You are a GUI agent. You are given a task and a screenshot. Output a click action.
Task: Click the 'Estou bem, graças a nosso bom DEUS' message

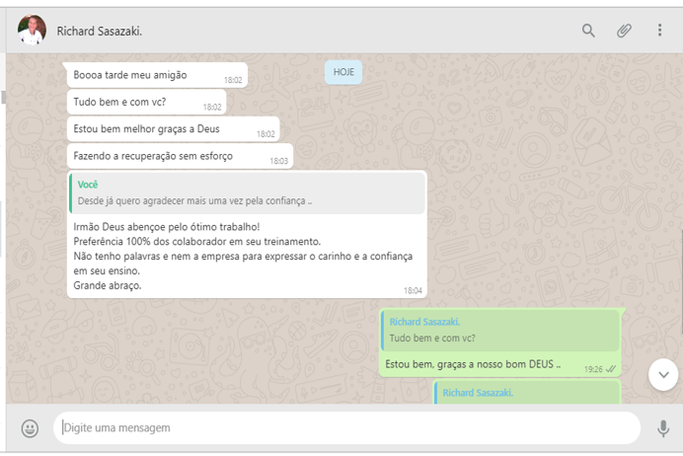(473, 364)
